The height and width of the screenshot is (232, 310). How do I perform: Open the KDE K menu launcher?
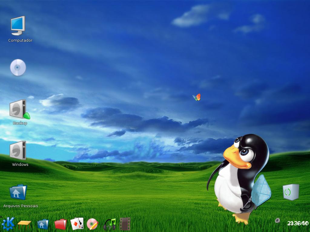click(x=8, y=224)
